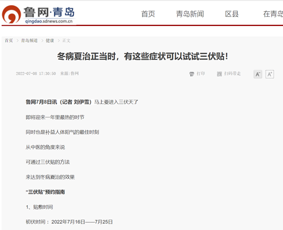
Task: Click the line 从中医的角度来说
Action: coord(45,147)
